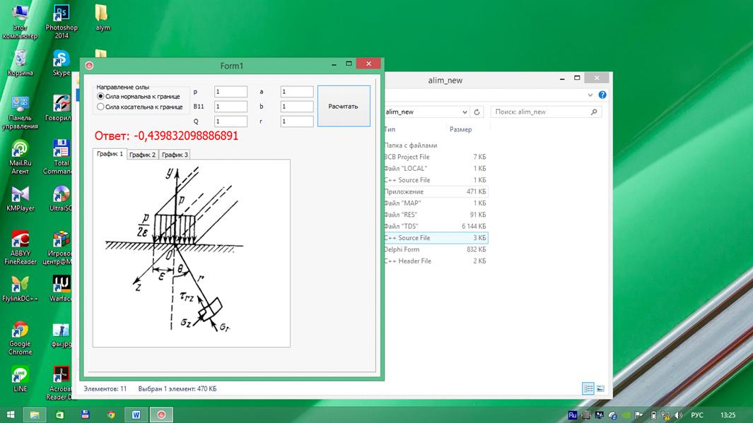Open Word from the taskbar
This screenshot has width=753, height=423.
pyautogui.click(x=136, y=415)
